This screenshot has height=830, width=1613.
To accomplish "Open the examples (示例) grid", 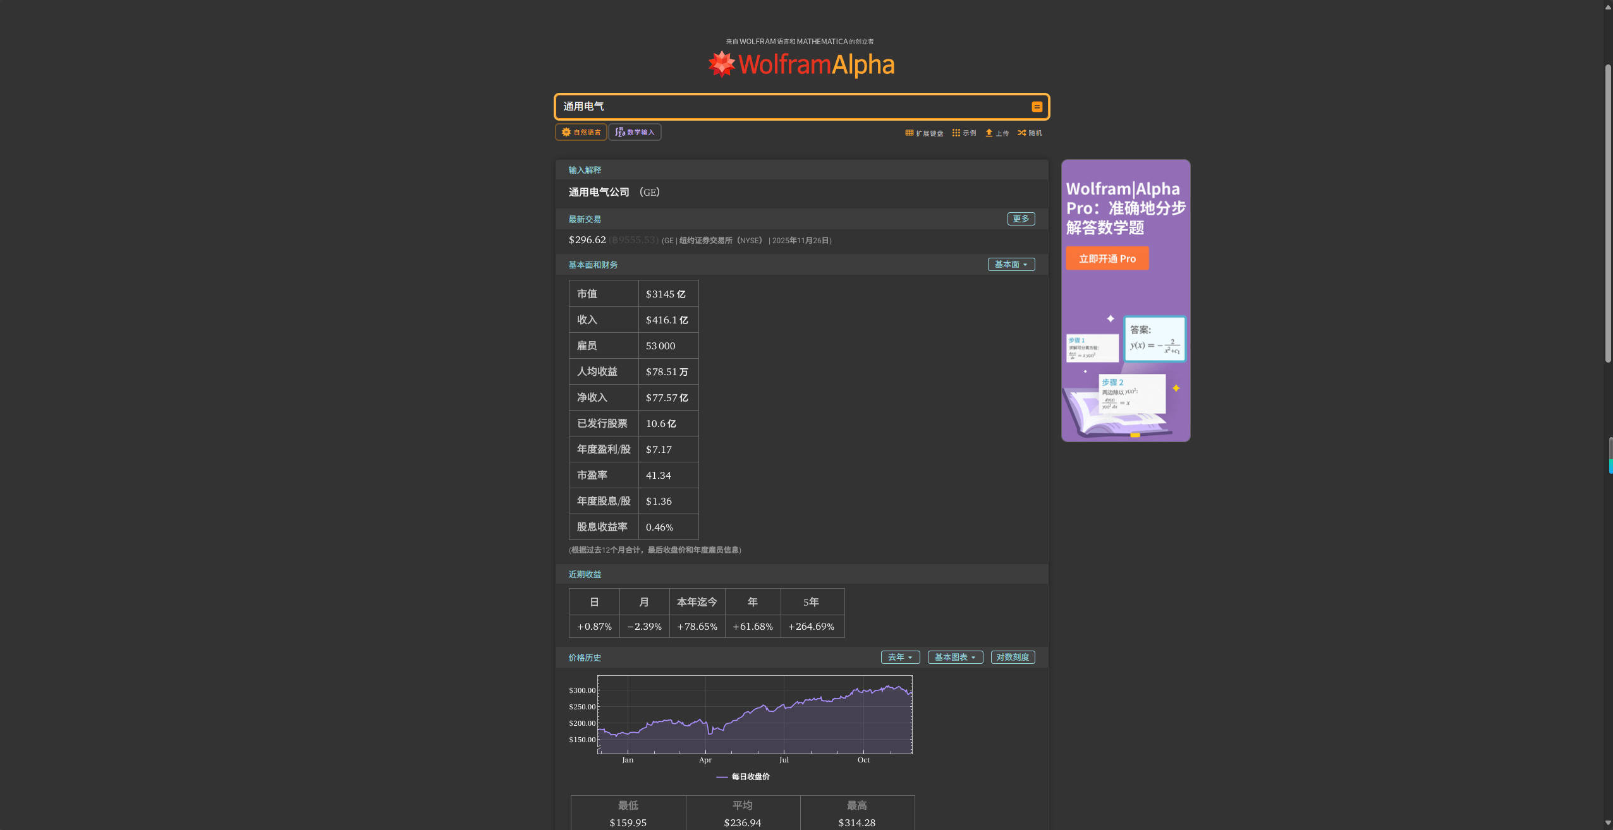I will coord(964,133).
